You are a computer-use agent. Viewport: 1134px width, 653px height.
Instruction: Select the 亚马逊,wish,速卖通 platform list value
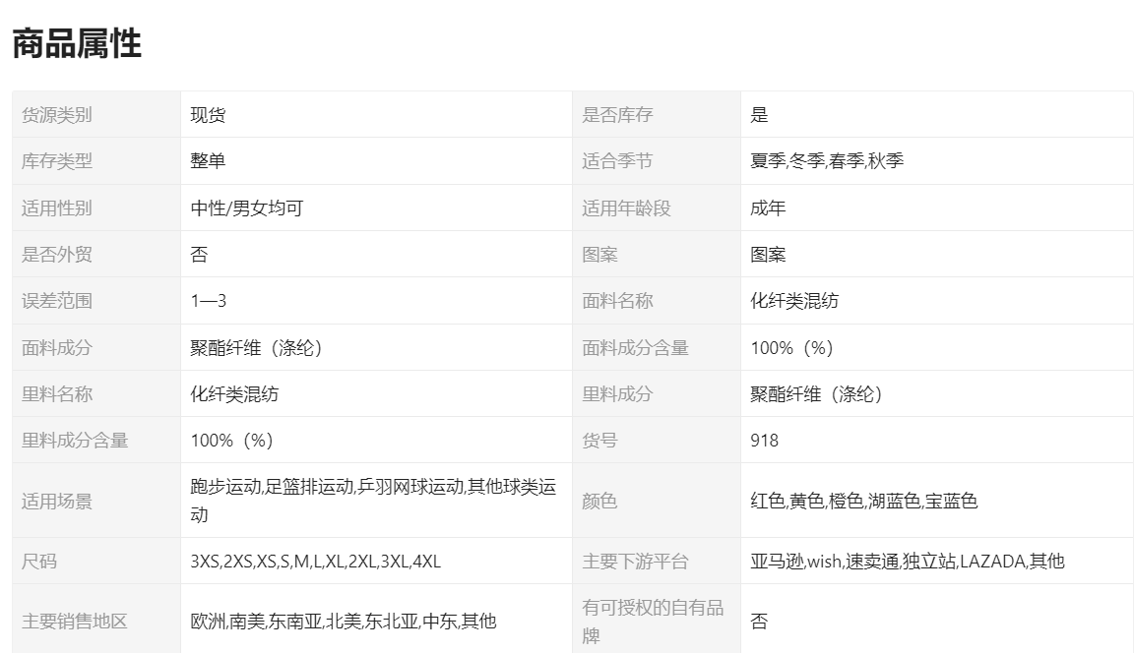(907, 562)
